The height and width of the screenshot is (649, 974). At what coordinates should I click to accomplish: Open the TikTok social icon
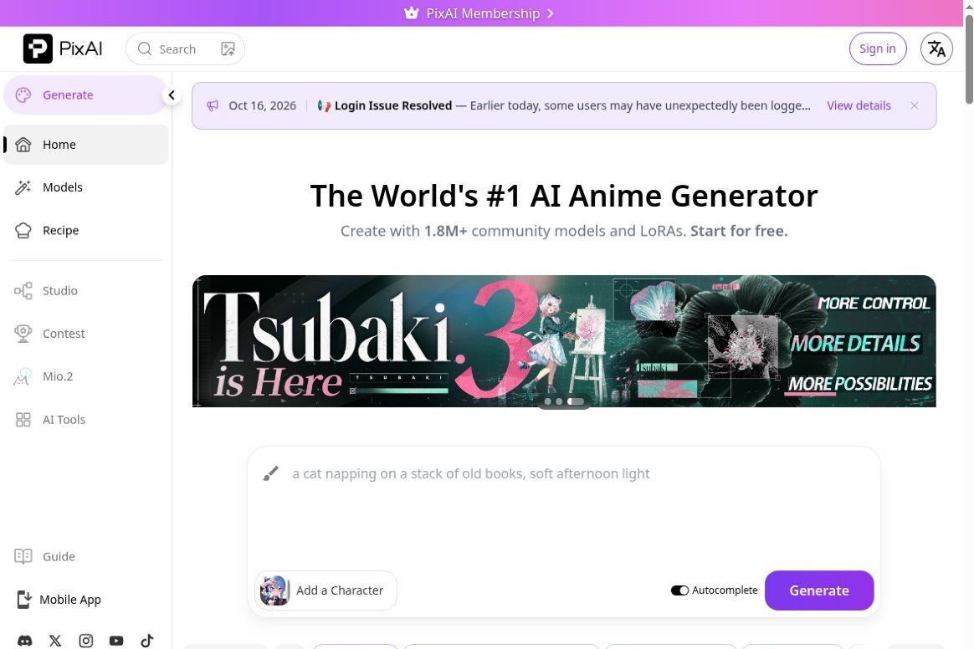pyautogui.click(x=146, y=641)
